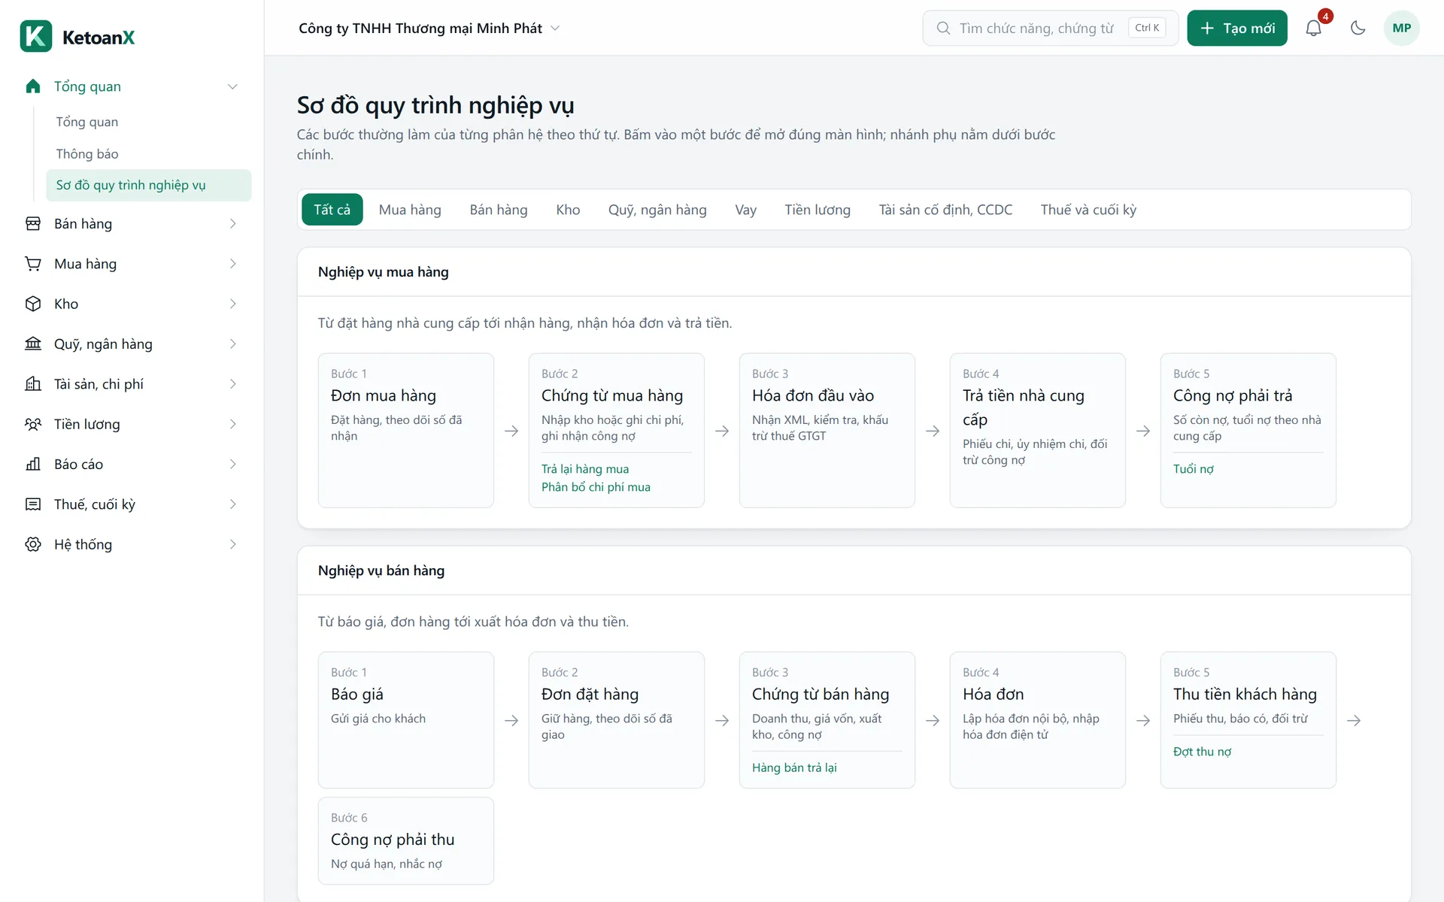Select the Tất cả tab
1444x902 pixels.
(332, 210)
